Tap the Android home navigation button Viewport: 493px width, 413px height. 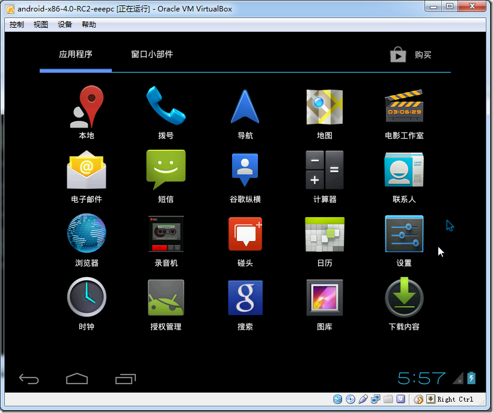point(77,379)
